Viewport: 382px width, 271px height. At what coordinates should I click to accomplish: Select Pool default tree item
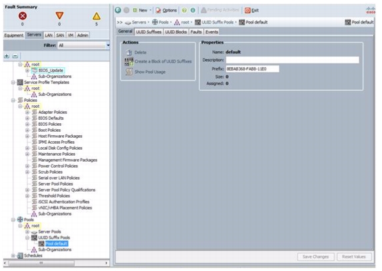coord(57,244)
